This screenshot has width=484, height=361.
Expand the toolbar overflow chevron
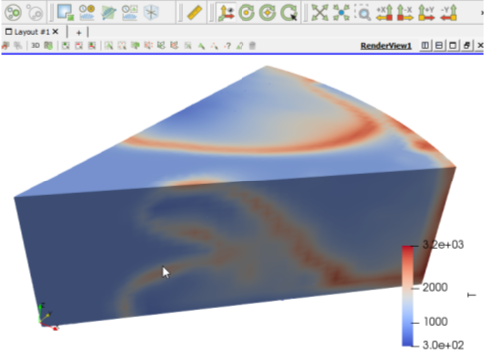click(482, 13)
